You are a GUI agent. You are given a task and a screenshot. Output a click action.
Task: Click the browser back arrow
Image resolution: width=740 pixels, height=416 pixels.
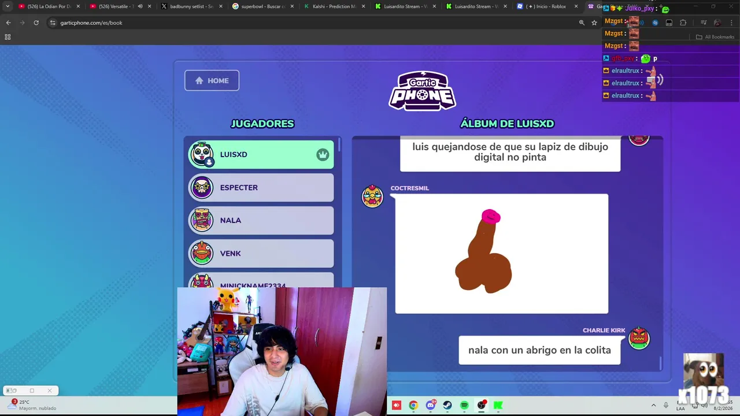click(x=8, y=23)
